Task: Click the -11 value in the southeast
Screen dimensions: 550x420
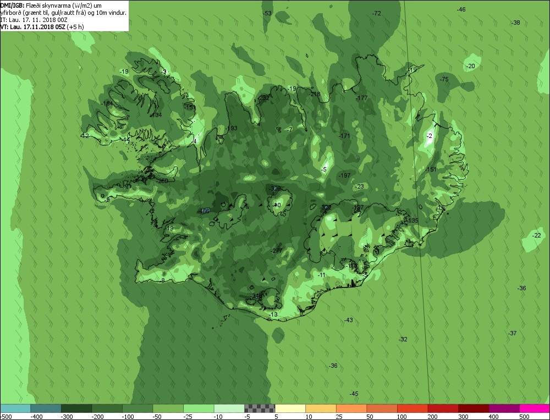Action: point(321,275)
